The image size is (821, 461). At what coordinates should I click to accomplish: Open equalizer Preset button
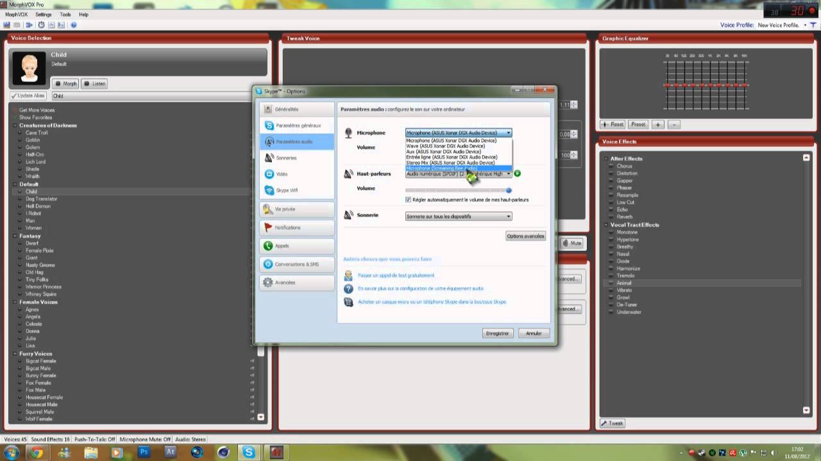click(638, 124)
